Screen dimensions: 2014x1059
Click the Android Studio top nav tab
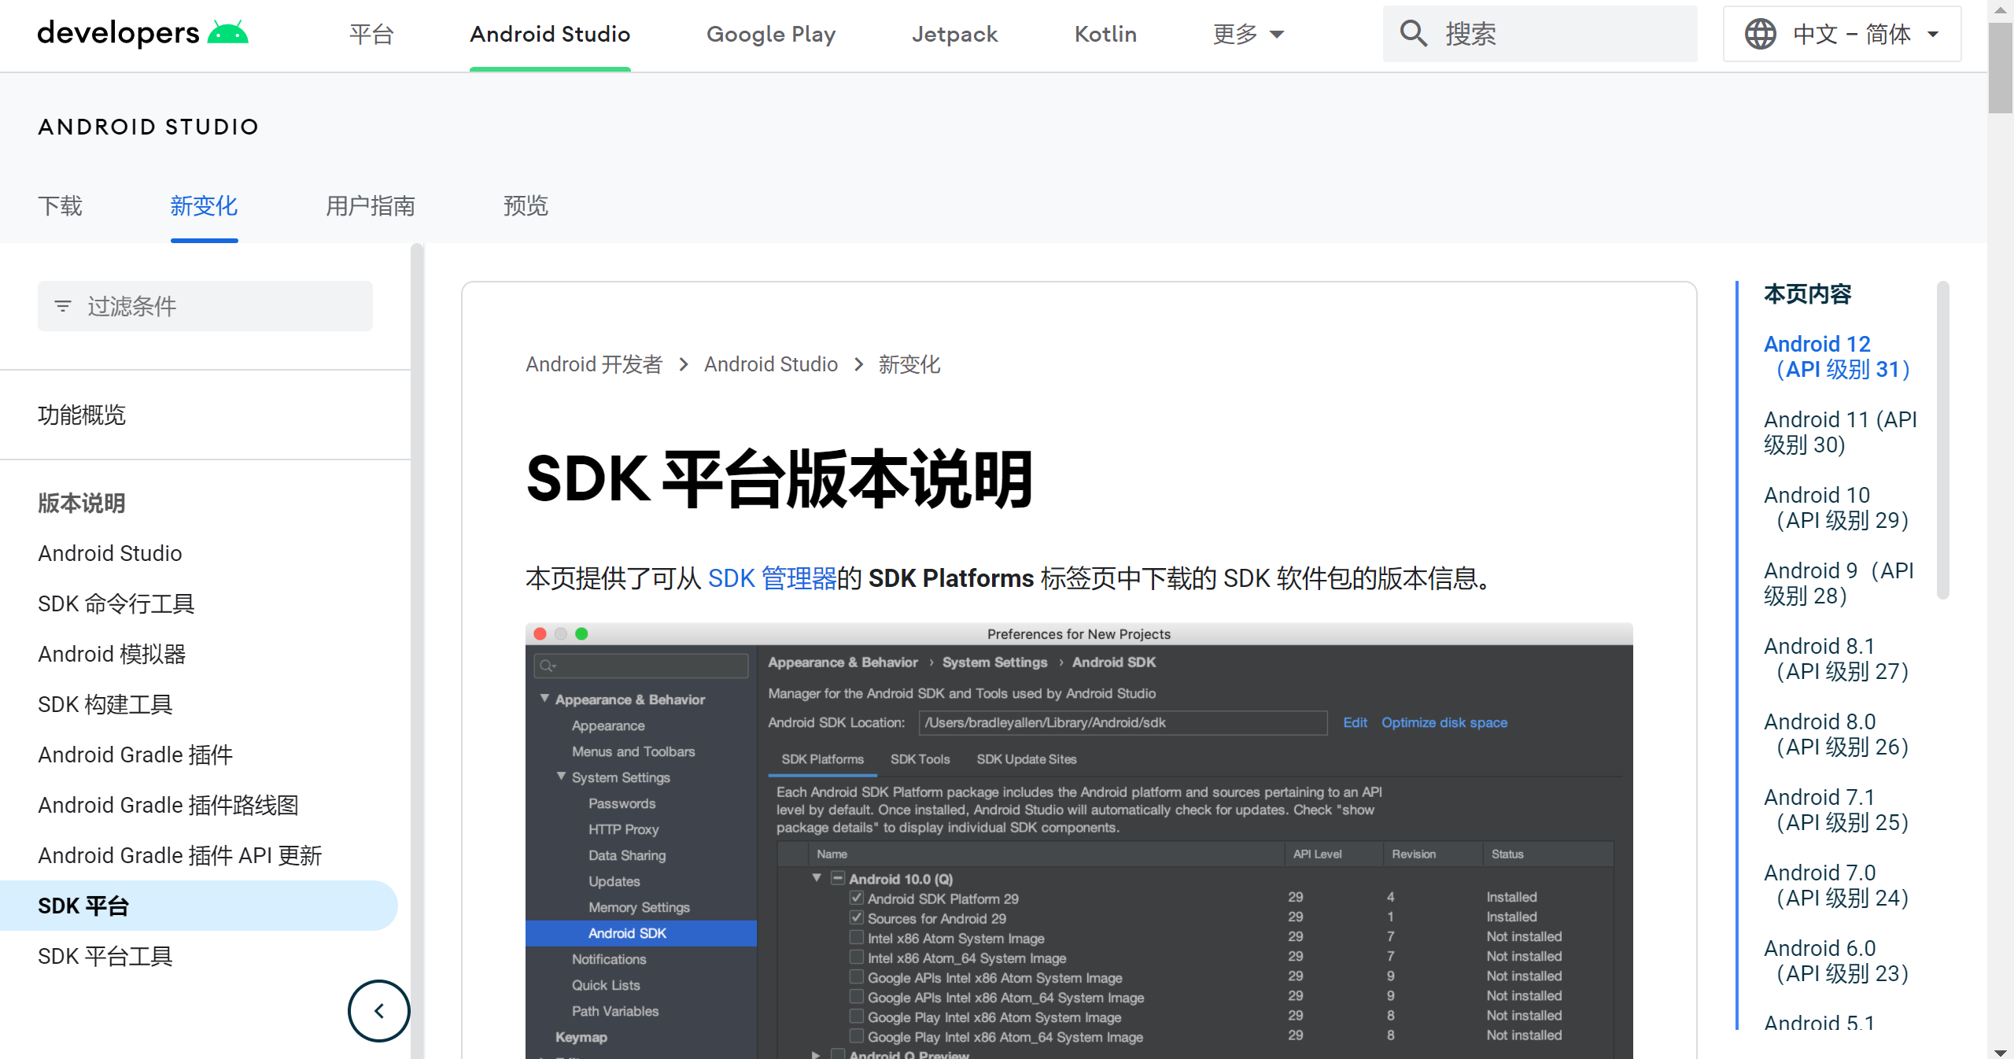550,34
